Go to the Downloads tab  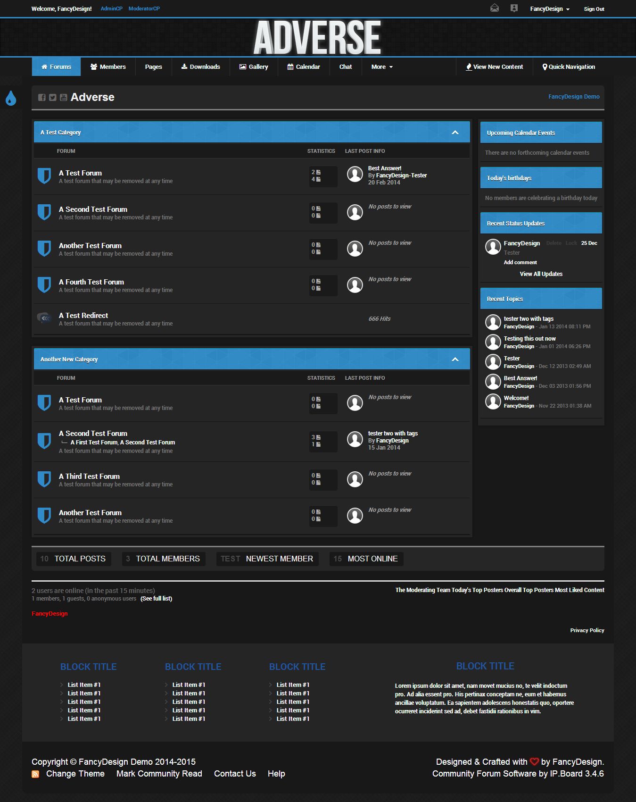(200, 67)
